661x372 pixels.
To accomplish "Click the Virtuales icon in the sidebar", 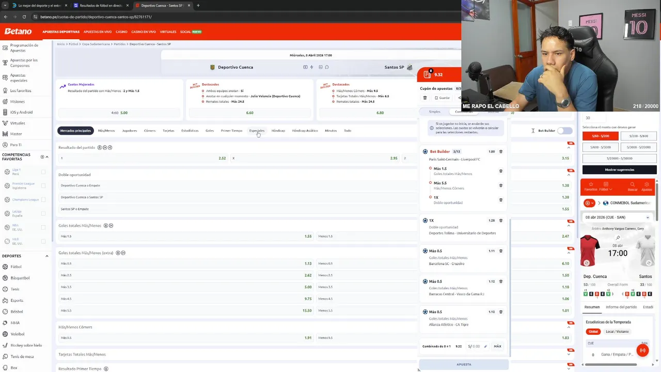I will tap(5, 123).
